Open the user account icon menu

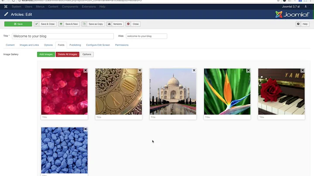click(x=306, y=7)
